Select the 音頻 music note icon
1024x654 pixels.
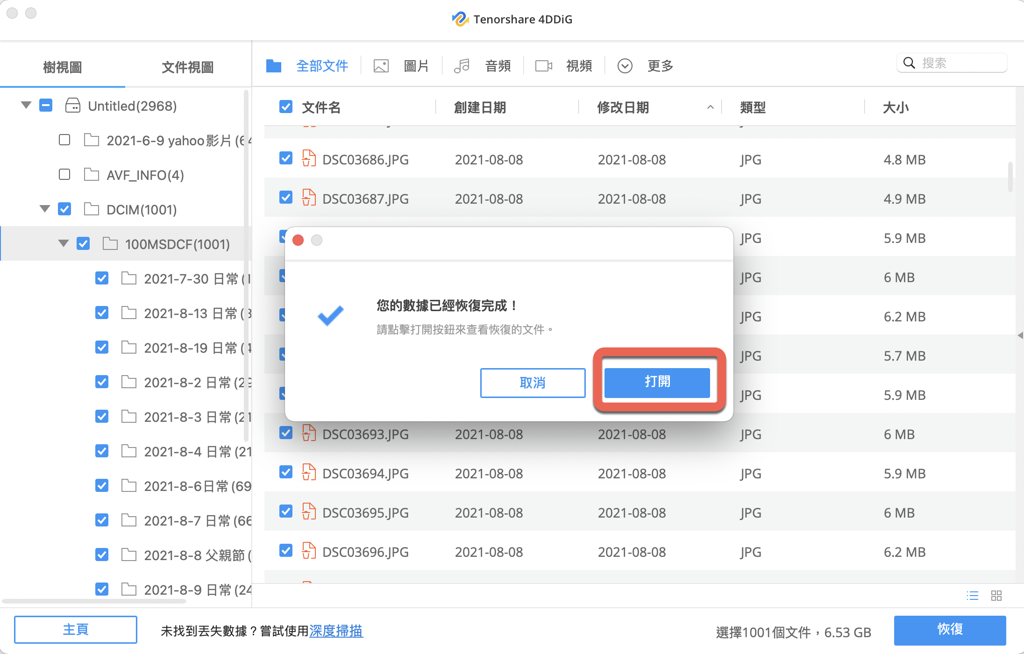point(462,66)
